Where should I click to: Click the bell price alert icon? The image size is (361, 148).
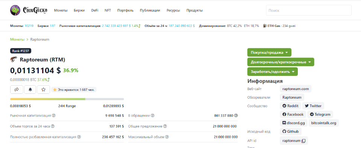pyautogui.click(x=30, y=90)
